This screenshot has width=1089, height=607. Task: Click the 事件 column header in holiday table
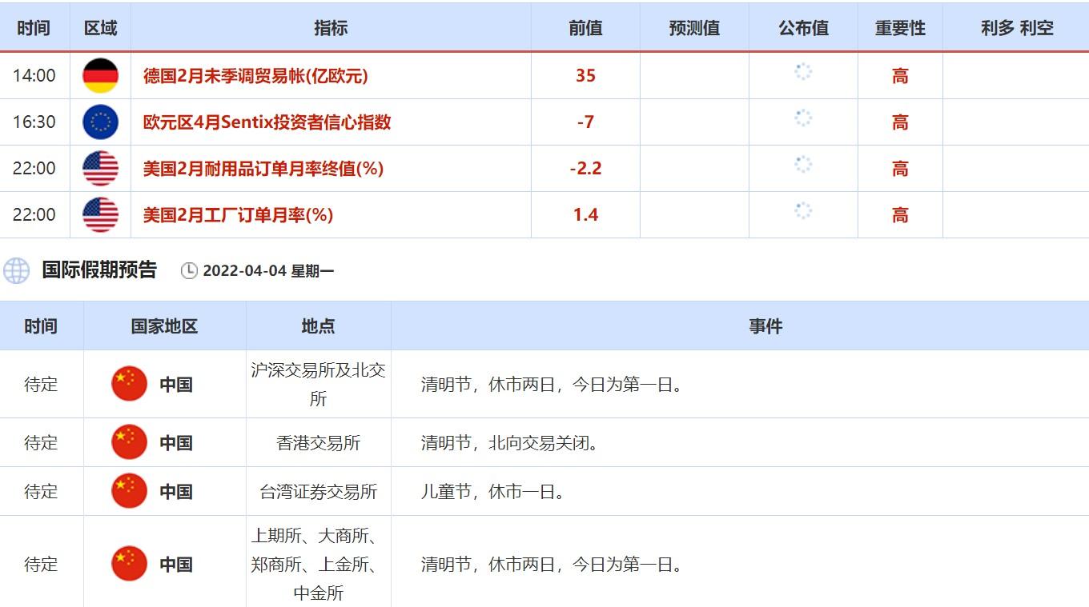(x=766, y=326)
